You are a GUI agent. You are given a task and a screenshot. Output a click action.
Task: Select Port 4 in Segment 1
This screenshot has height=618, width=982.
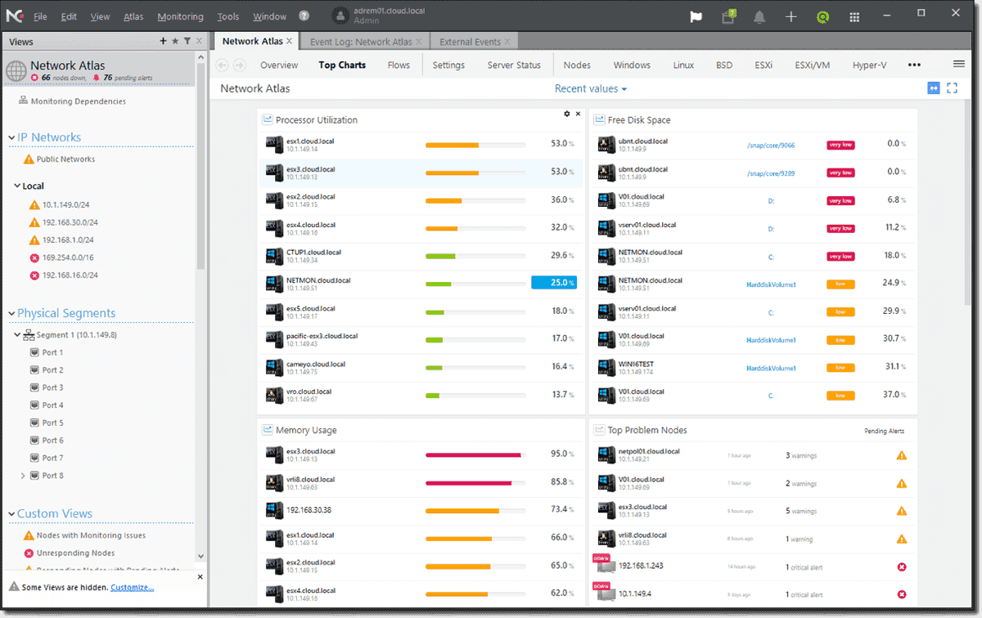pyautogui.click(x=52, y=405)
